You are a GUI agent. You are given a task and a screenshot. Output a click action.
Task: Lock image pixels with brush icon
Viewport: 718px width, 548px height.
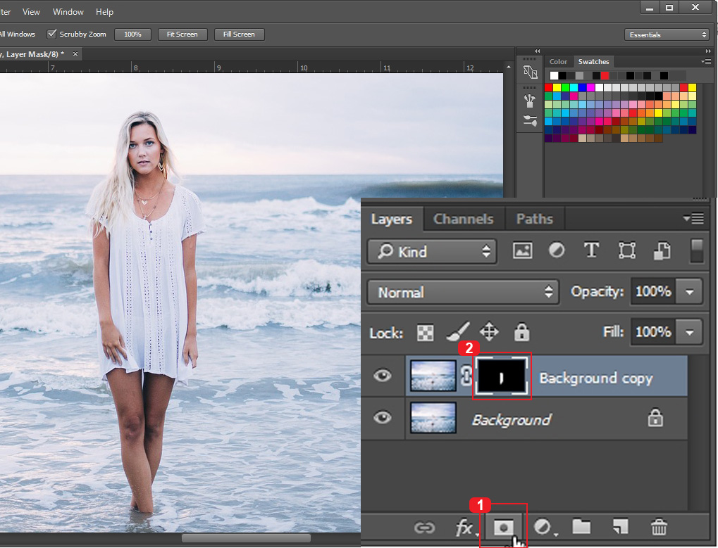tap(457, 332)
